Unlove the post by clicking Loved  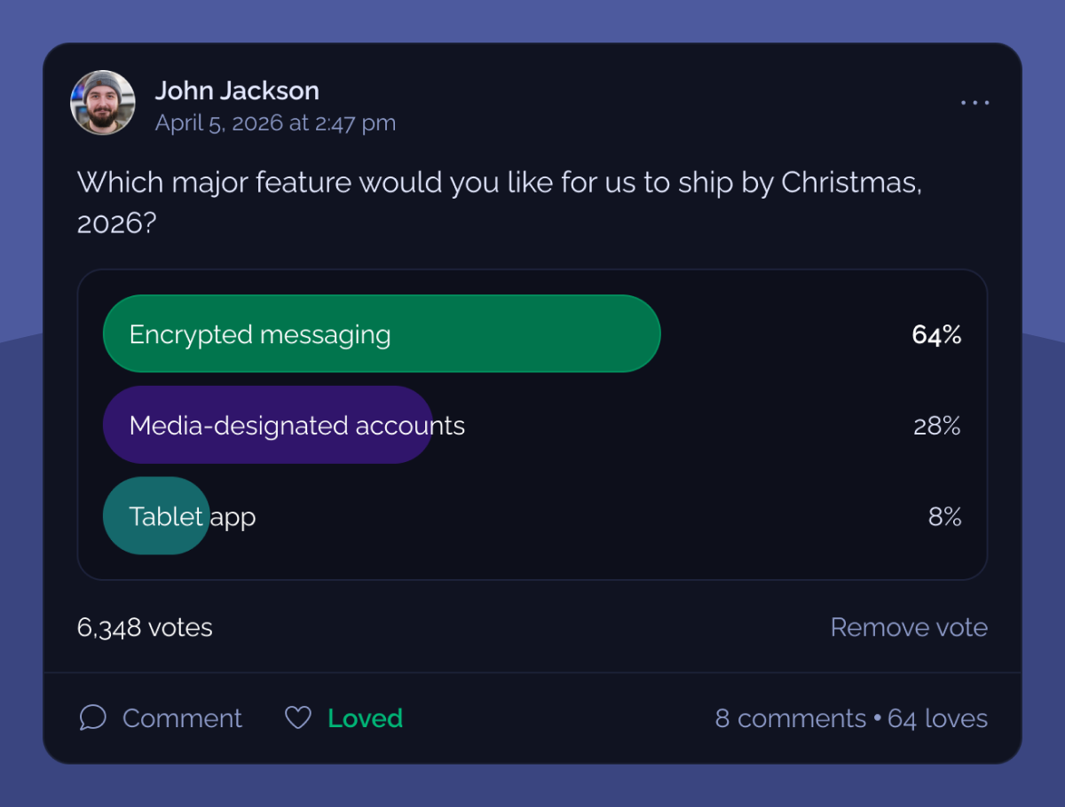[364, 717]
